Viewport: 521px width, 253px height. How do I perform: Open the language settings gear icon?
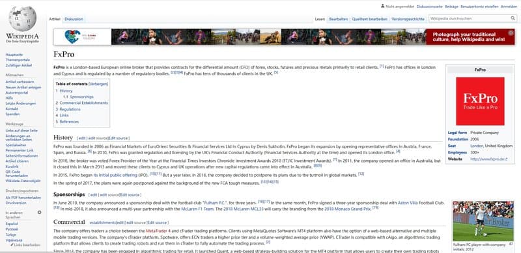pyautogui.click(x=39, y=212)
